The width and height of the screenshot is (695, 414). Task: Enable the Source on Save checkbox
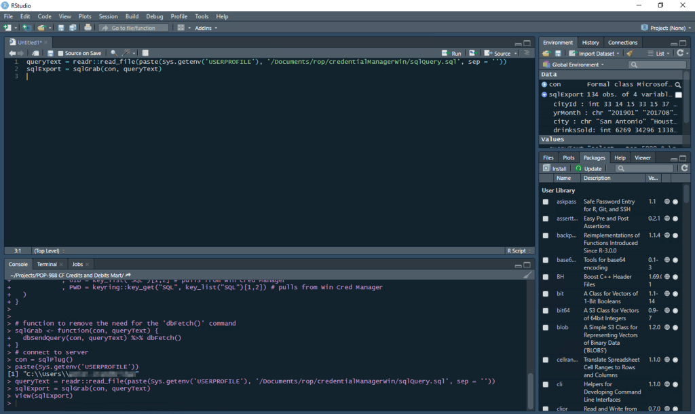click(61, 53)
